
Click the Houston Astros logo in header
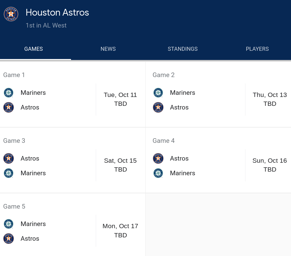pos(11,14)
